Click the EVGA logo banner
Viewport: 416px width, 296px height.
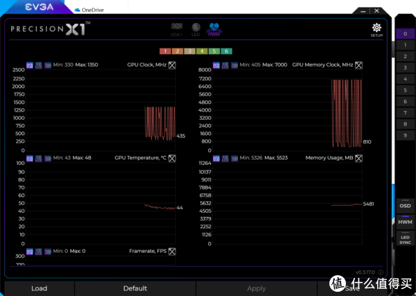(x=40, y=7)
